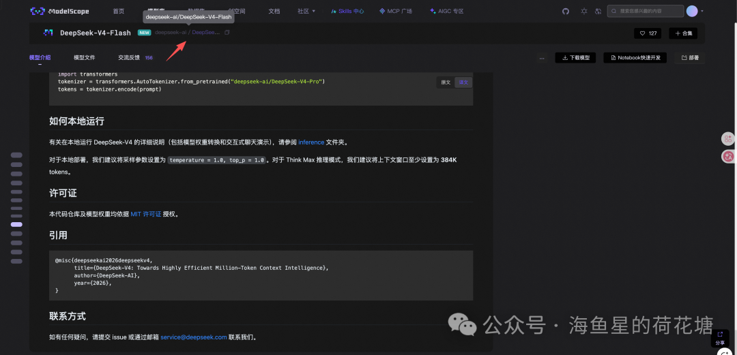Click the year={2026} citation line

[x=93, y=283]
